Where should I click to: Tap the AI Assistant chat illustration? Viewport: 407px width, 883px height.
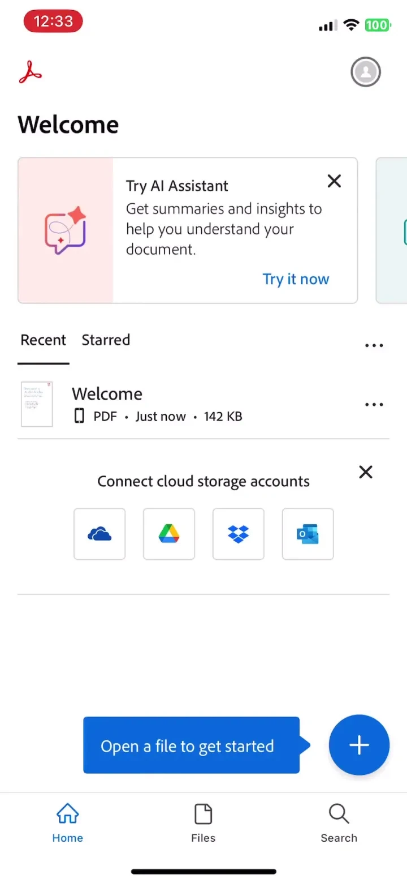pyautogui.click(x=66, y=230)
